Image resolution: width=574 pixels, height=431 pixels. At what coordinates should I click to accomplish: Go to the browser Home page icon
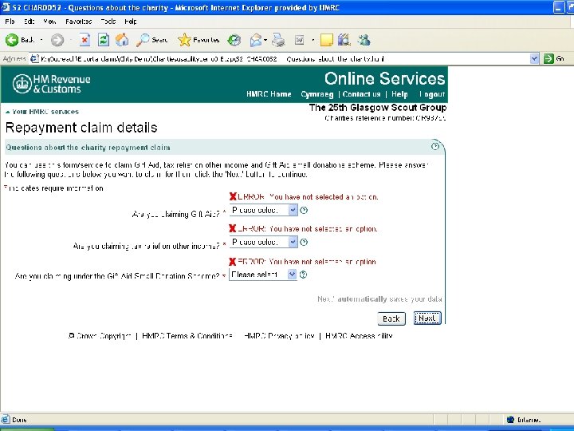[x=122, y=40]
